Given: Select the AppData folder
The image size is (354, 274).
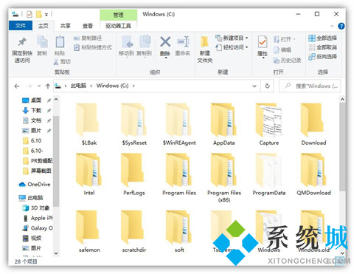Looking at the screenshot, I should [224, 125].
